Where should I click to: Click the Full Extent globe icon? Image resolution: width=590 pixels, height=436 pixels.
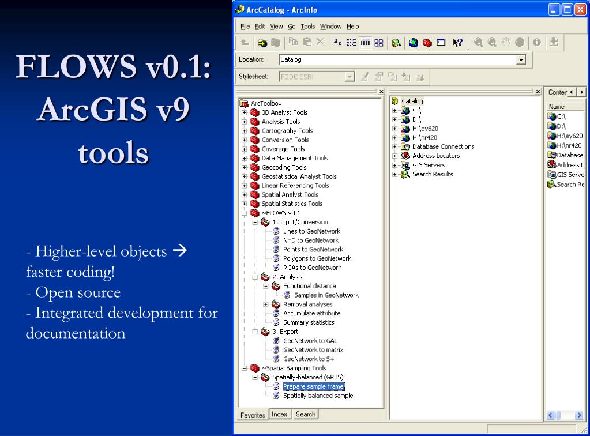520,43
